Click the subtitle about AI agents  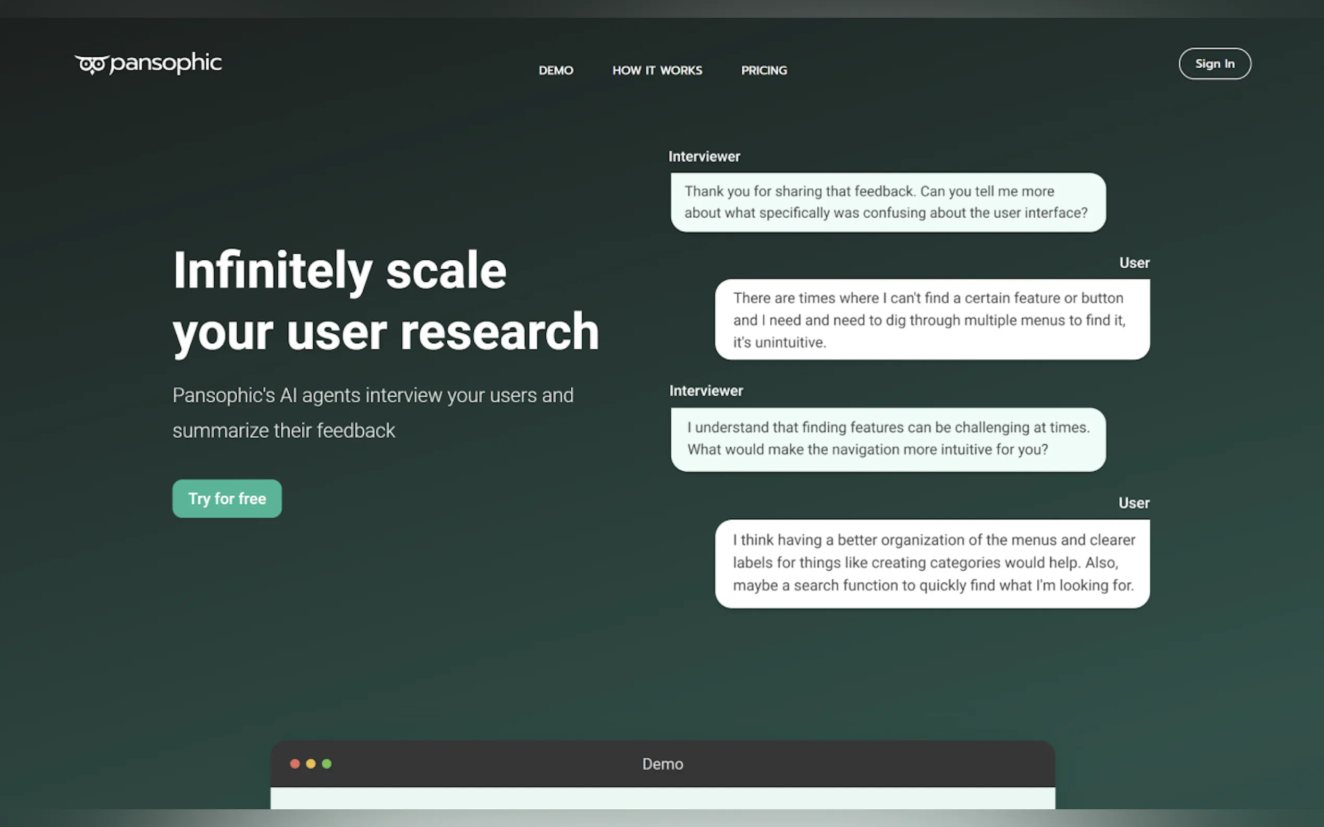pyautogui.click(x=372, y=412)
